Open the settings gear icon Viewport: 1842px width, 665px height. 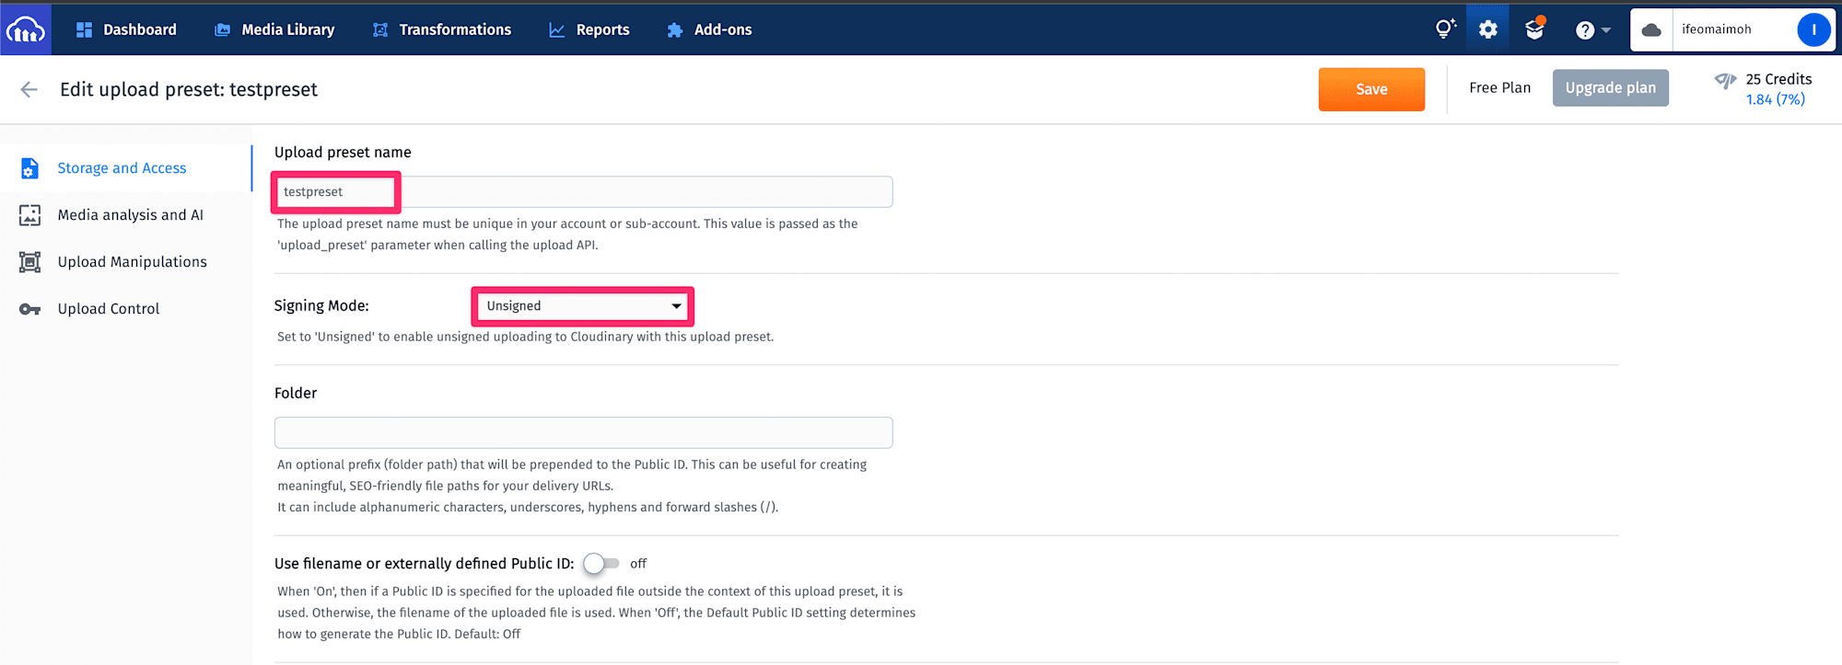[1487, 29]
